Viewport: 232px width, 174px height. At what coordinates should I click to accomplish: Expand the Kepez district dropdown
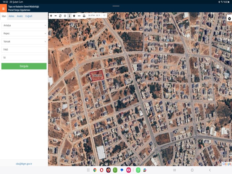(x=24, y=33)
